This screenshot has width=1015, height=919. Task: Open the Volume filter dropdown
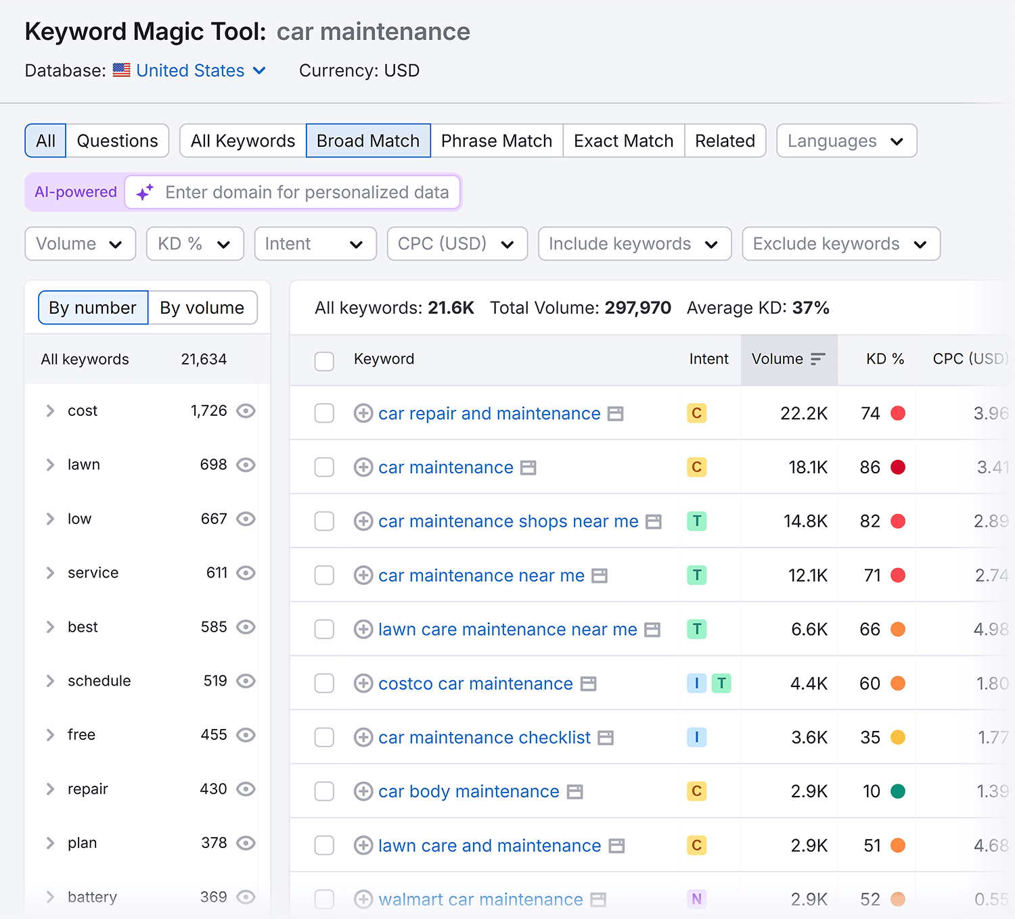point(81,243)
